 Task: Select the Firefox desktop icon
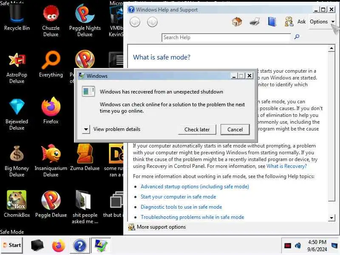51,111
